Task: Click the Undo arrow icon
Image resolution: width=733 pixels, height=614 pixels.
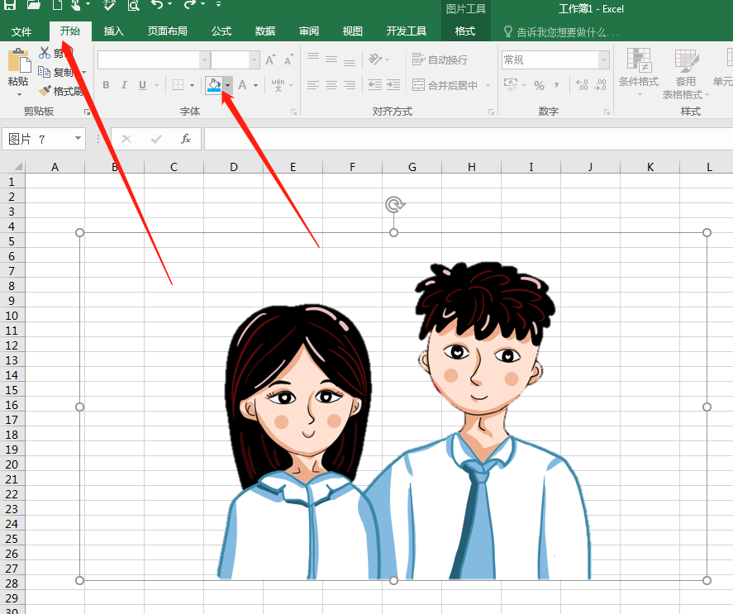Action: click(x=158, y=4)
